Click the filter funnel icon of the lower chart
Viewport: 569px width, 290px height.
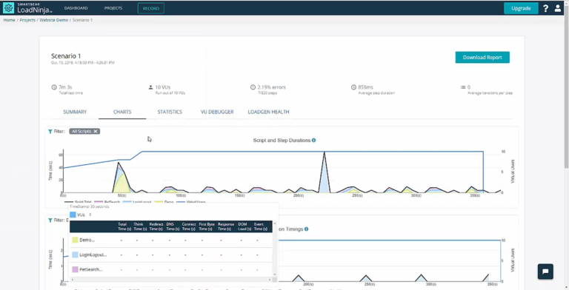(x=50, y=220)
